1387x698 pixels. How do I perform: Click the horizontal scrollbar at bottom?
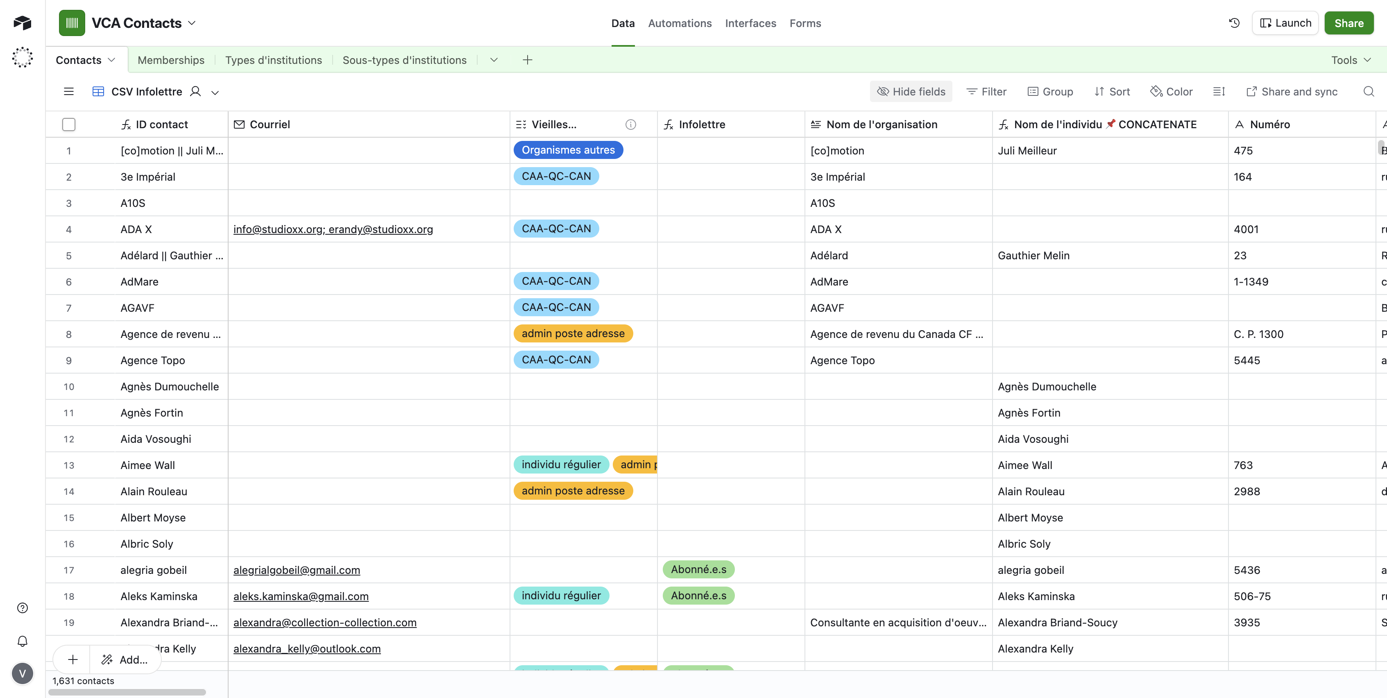pyautogui.click(x=127, y=692)
